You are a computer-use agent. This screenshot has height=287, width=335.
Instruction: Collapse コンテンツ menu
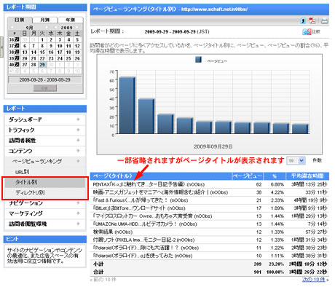click(45, 151)
